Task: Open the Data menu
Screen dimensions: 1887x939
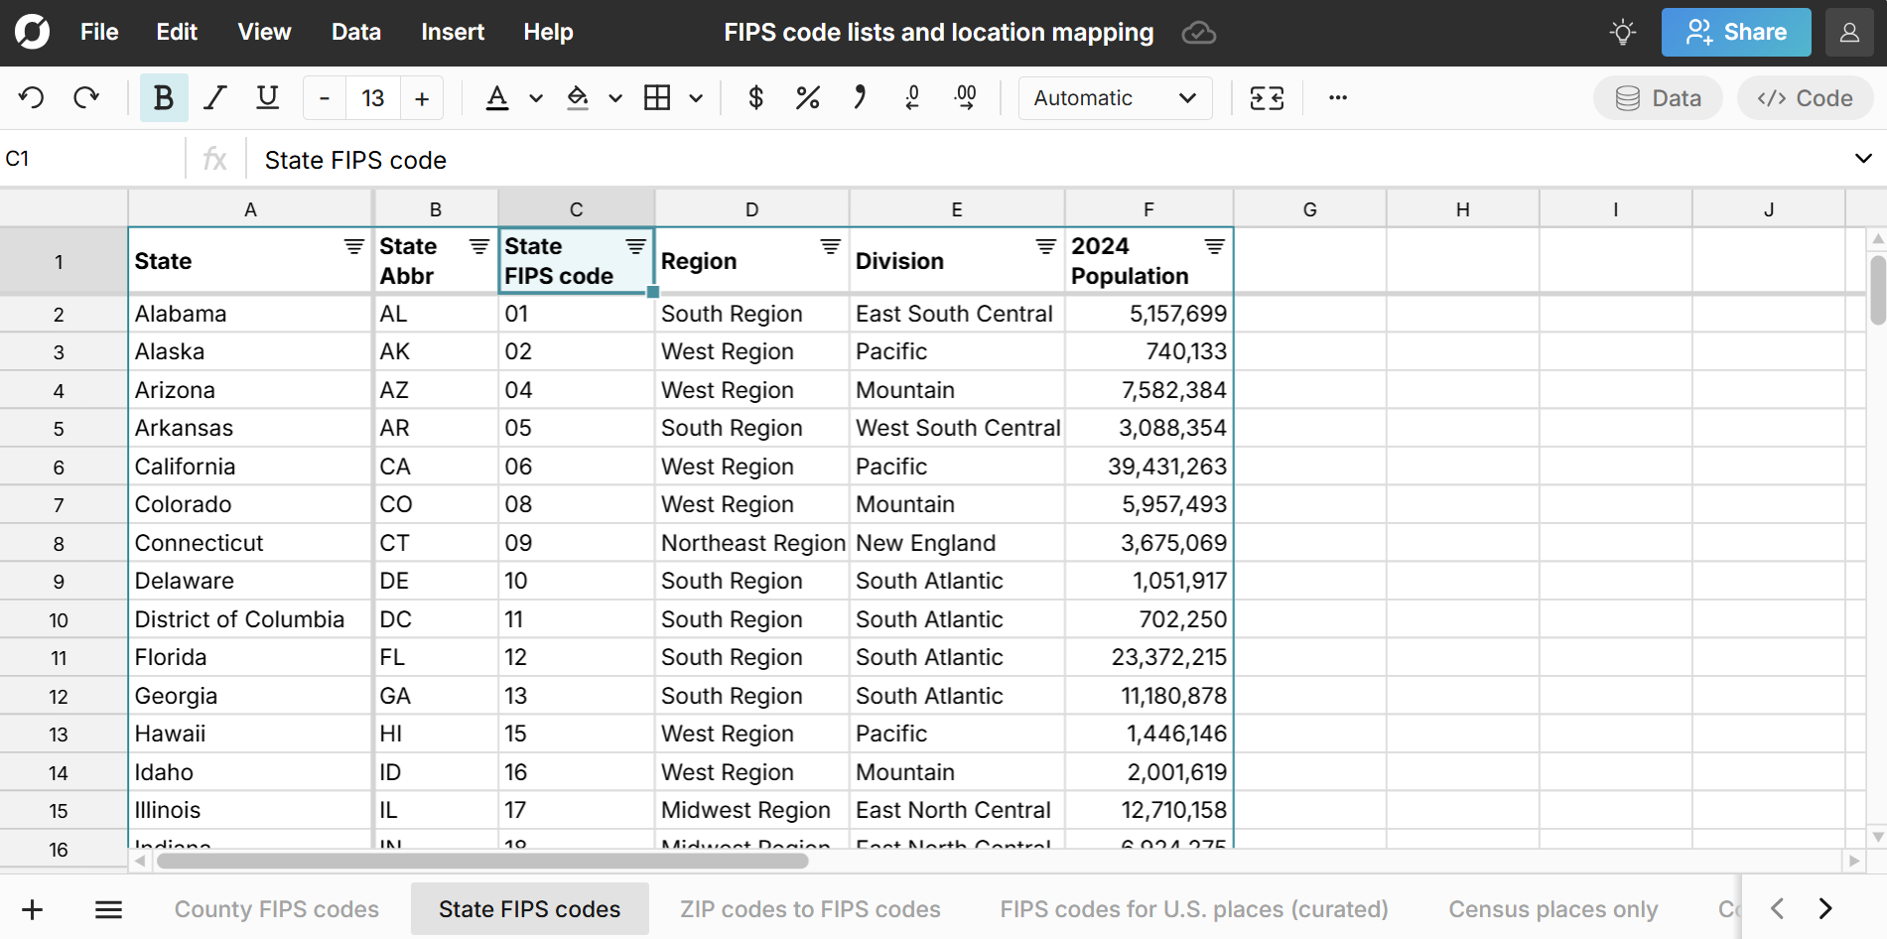Action: [355, 31]
